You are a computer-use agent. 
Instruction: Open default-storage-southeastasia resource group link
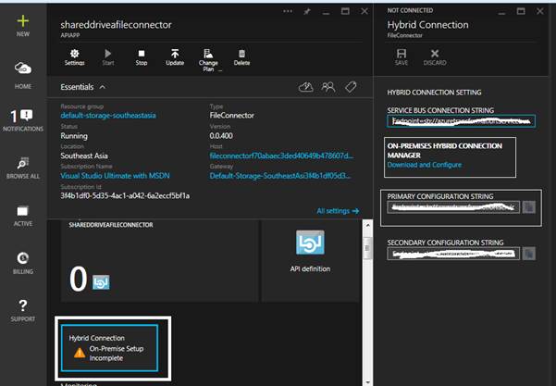click(x=108, y=116)
